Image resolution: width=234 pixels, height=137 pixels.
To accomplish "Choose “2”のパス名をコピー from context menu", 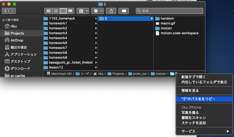I will point(204,99).
